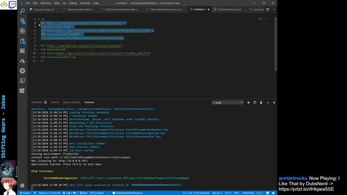Viewport: 347px width, 195px height.
Task: Open the View menu
Action: [56, 3]
